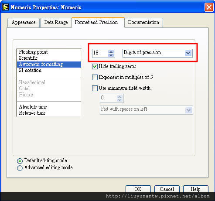The width and height of the screenshot is (215, 201).
Task: Click the disabled Binary format entry
Action: pyautogui.click(x=49, y=95)
